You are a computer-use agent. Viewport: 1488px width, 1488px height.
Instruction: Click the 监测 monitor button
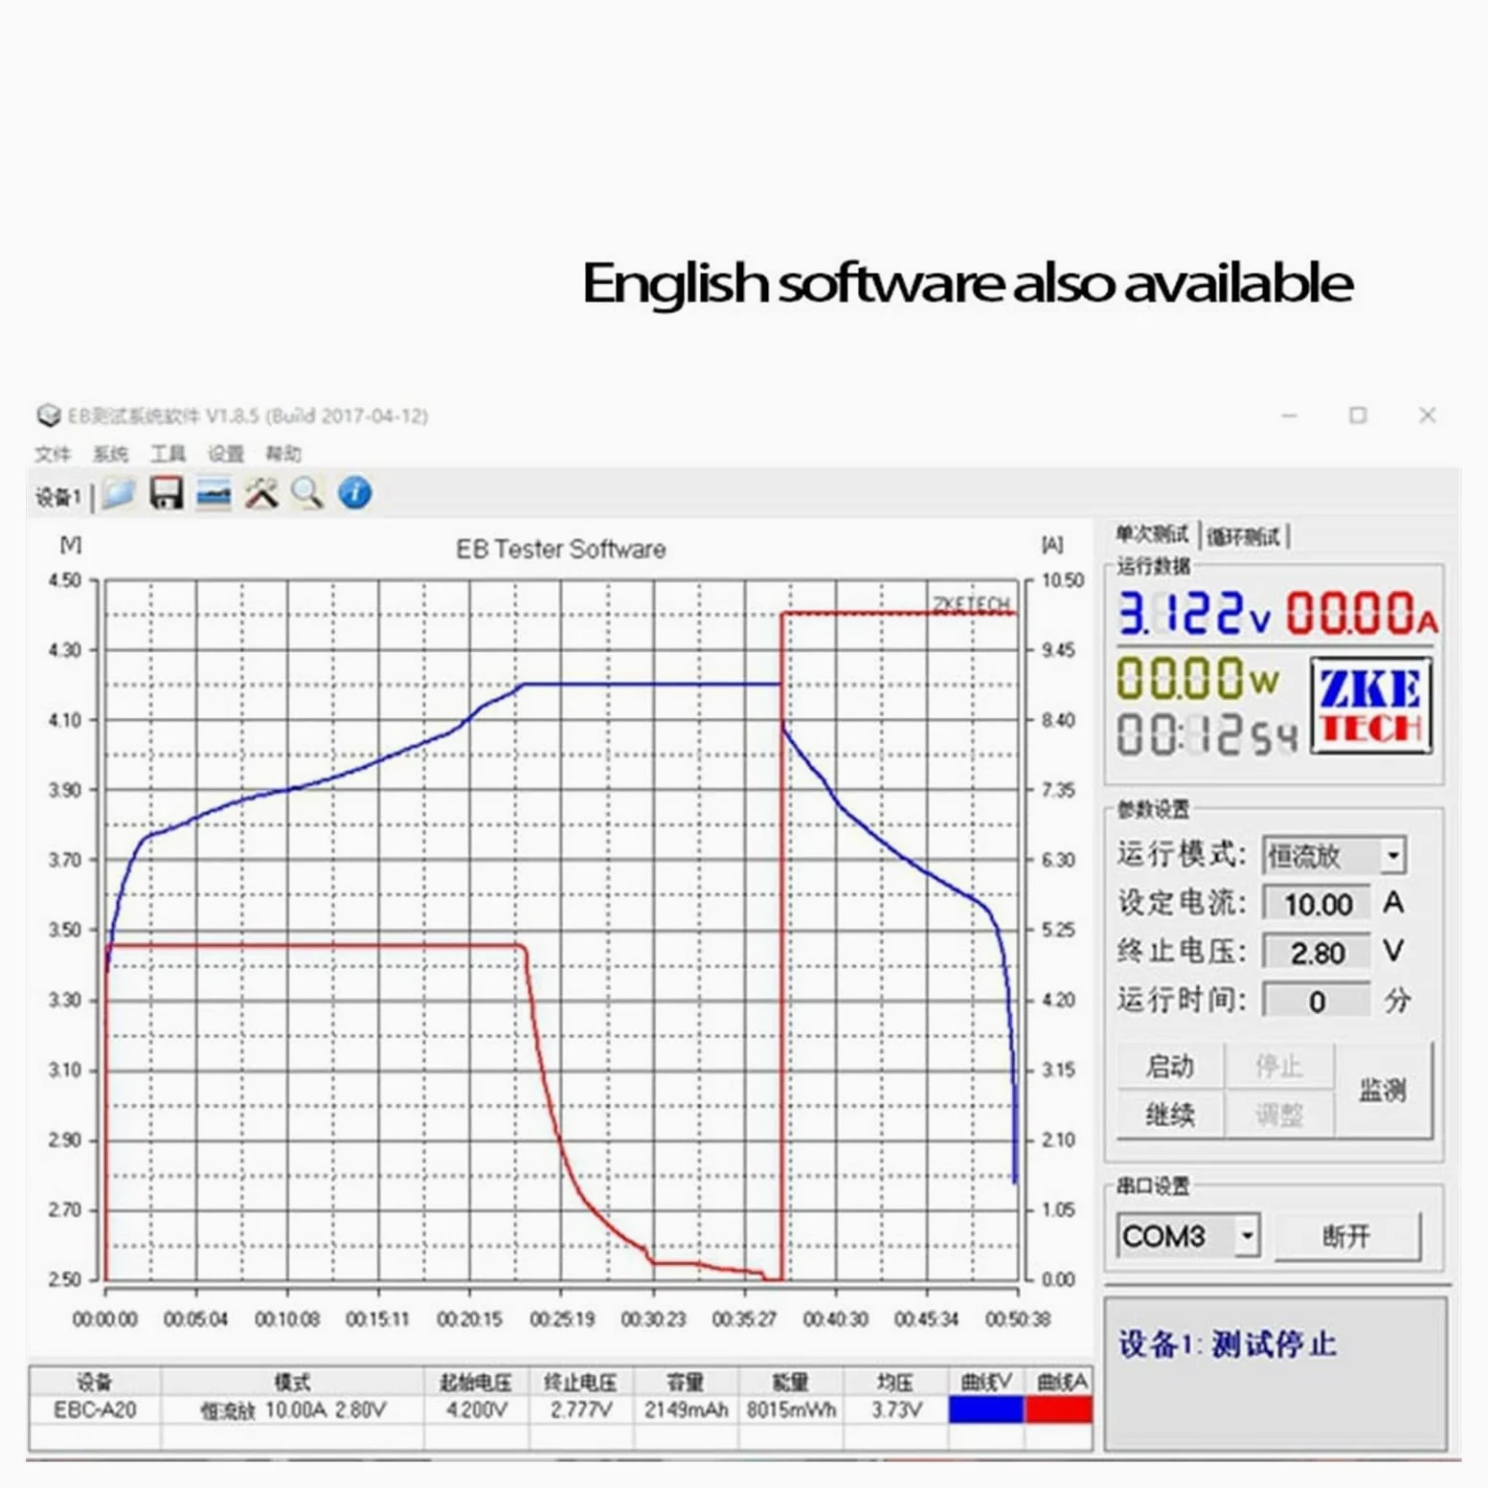tap(1383, 1091)
